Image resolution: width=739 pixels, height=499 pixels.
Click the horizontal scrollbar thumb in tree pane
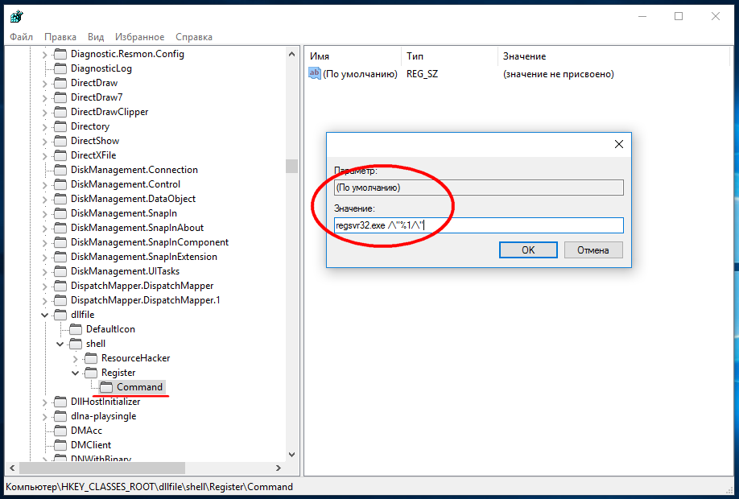pos(102,468)
